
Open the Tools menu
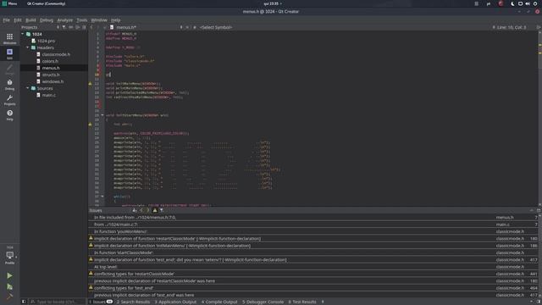click(82, 20)
